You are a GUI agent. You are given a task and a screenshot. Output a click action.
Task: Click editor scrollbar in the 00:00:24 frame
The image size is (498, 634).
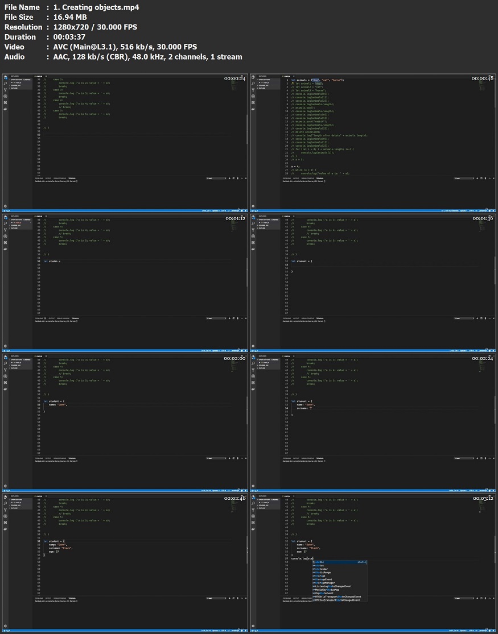pos(247,130)
